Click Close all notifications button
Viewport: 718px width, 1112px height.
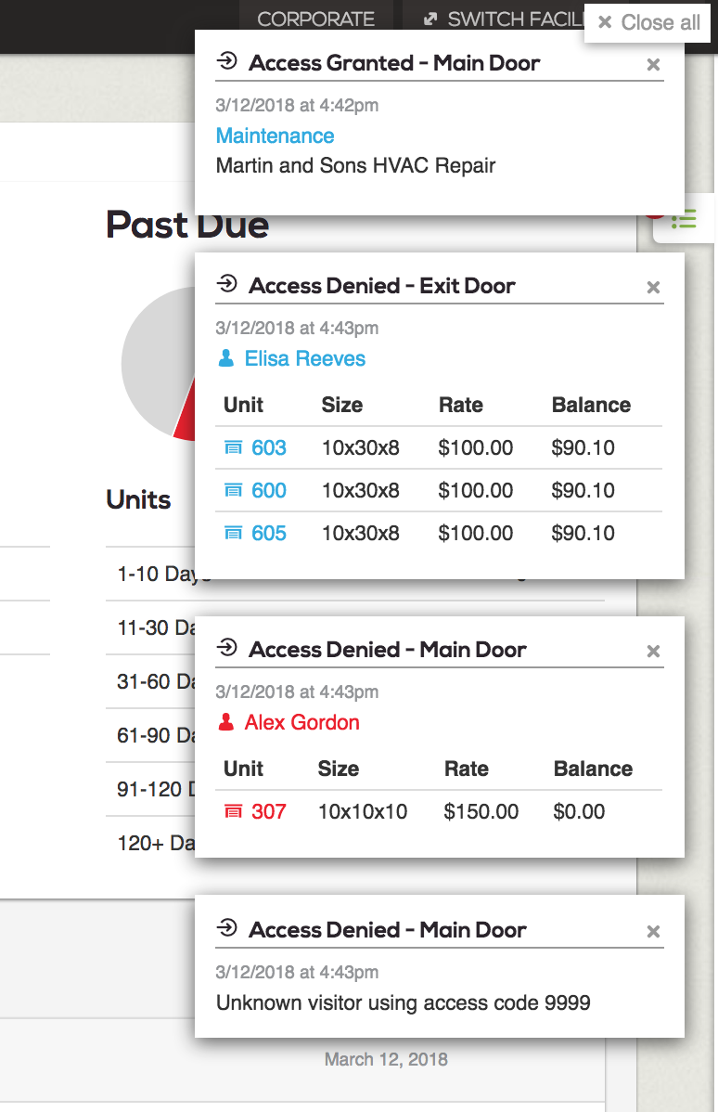coord(648,22)
